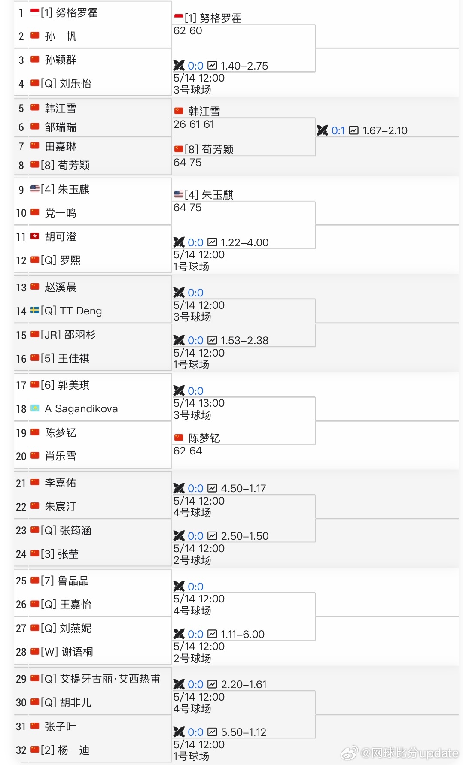Open the 0:1 head-to-head score link
Viewport: 463px width, 765px height.
tap(338, 130)
